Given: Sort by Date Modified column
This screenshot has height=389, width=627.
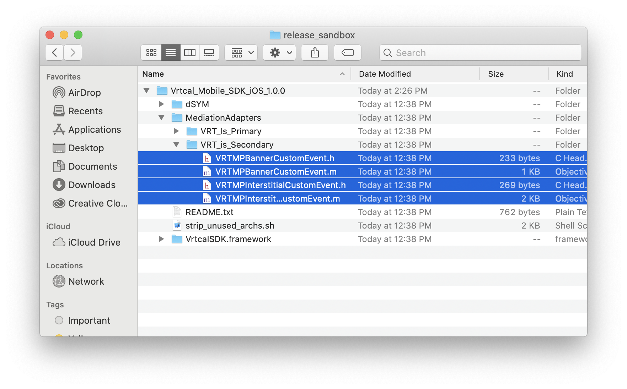Looking at the screenshot, I should 385,74.
